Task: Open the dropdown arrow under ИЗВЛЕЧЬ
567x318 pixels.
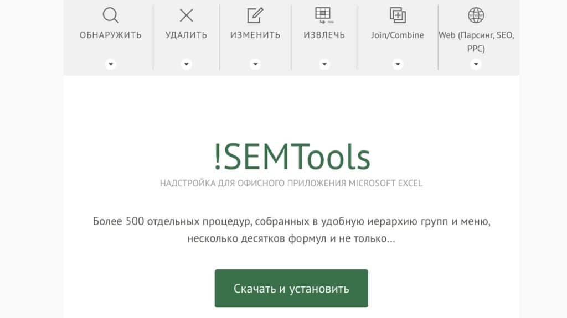Action: point(324,64)
